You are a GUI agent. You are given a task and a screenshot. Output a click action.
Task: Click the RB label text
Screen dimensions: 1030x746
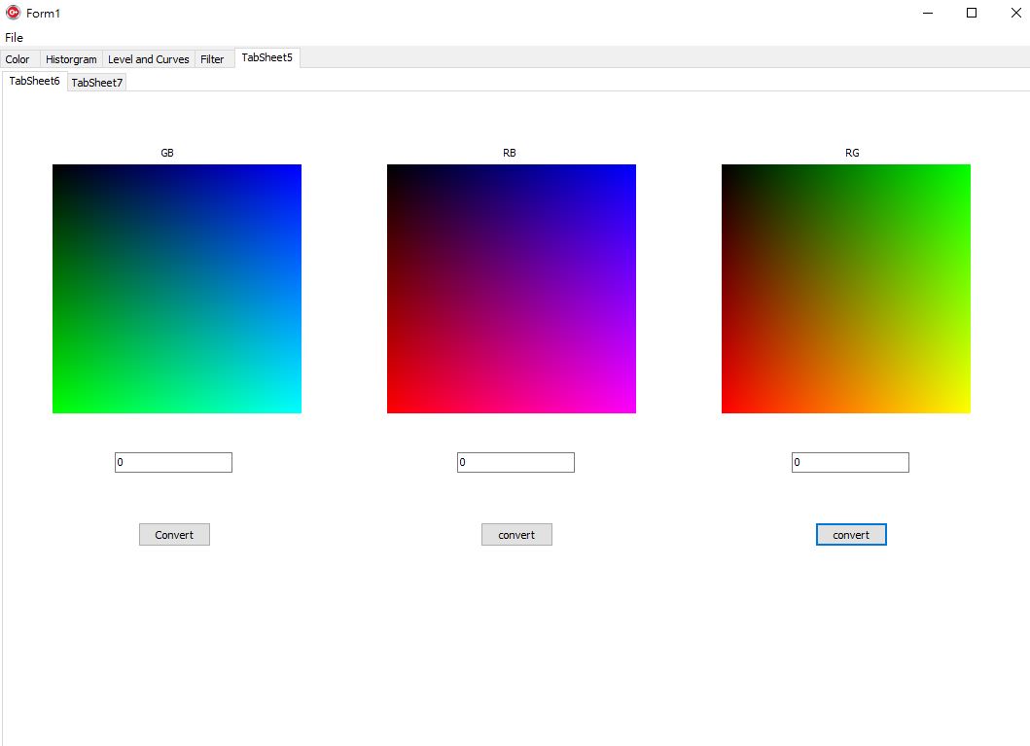[x=509, y=153]
